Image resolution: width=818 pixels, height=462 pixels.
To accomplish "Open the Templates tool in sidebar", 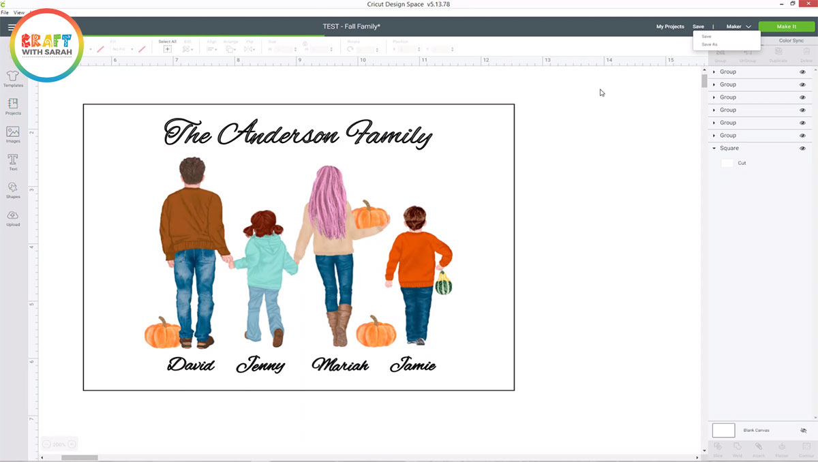I will tap(13, 78).
